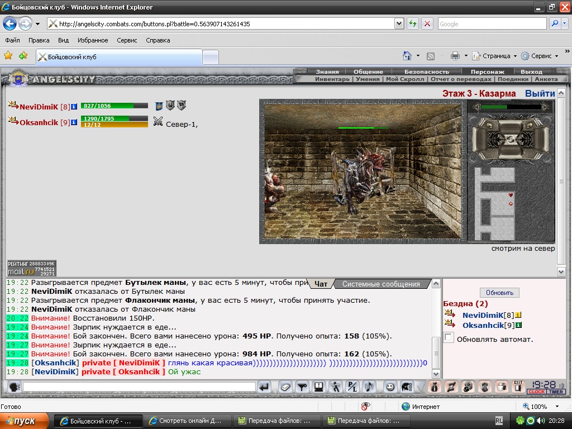Click the helmet with dots icon

pyautogui.click(x=407, y=387)
